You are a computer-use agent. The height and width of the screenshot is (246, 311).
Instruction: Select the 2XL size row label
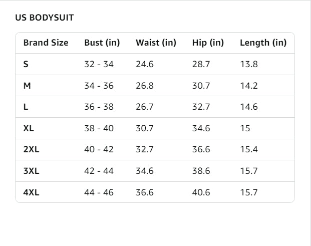point(31,149)
